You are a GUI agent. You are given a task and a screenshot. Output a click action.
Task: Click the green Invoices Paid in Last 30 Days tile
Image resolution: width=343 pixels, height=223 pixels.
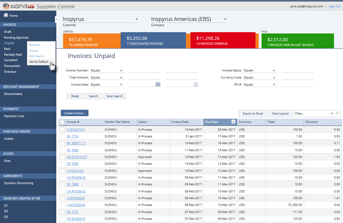pos(298,41)
